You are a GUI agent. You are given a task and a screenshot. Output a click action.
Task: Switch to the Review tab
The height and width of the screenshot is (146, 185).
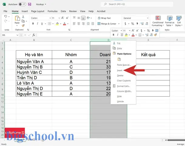point(73,11)
